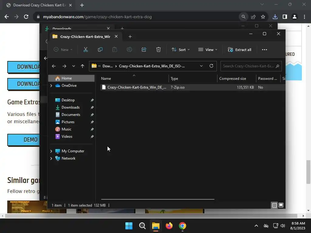The image size is (311, 233).
Task: Switch to details view icon in status bar
Action: (274, 205)
